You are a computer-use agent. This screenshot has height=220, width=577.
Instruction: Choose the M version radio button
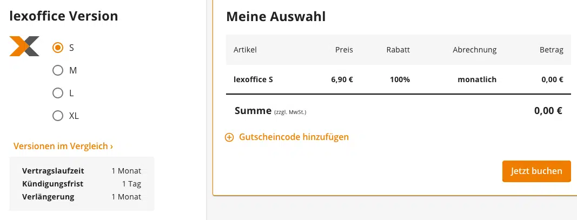coord(58,70)
